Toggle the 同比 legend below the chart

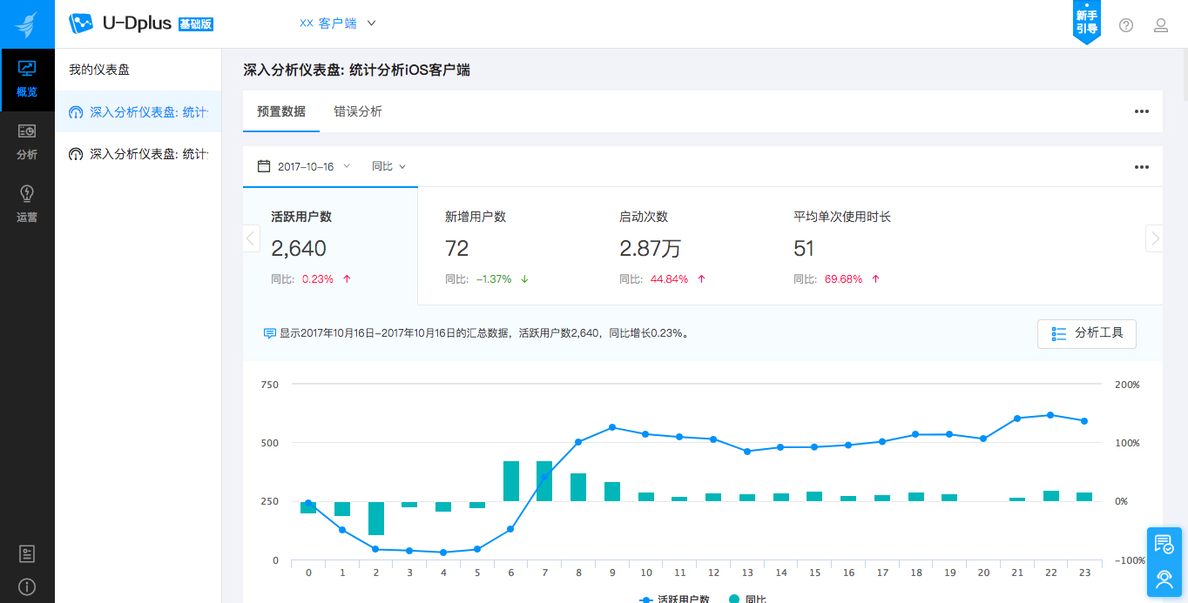751,599
